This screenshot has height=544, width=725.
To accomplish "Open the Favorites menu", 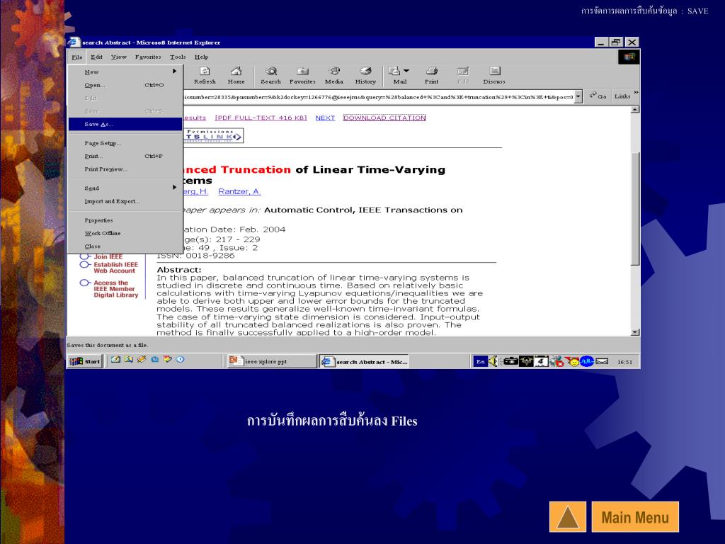I will tap(148, 57).
